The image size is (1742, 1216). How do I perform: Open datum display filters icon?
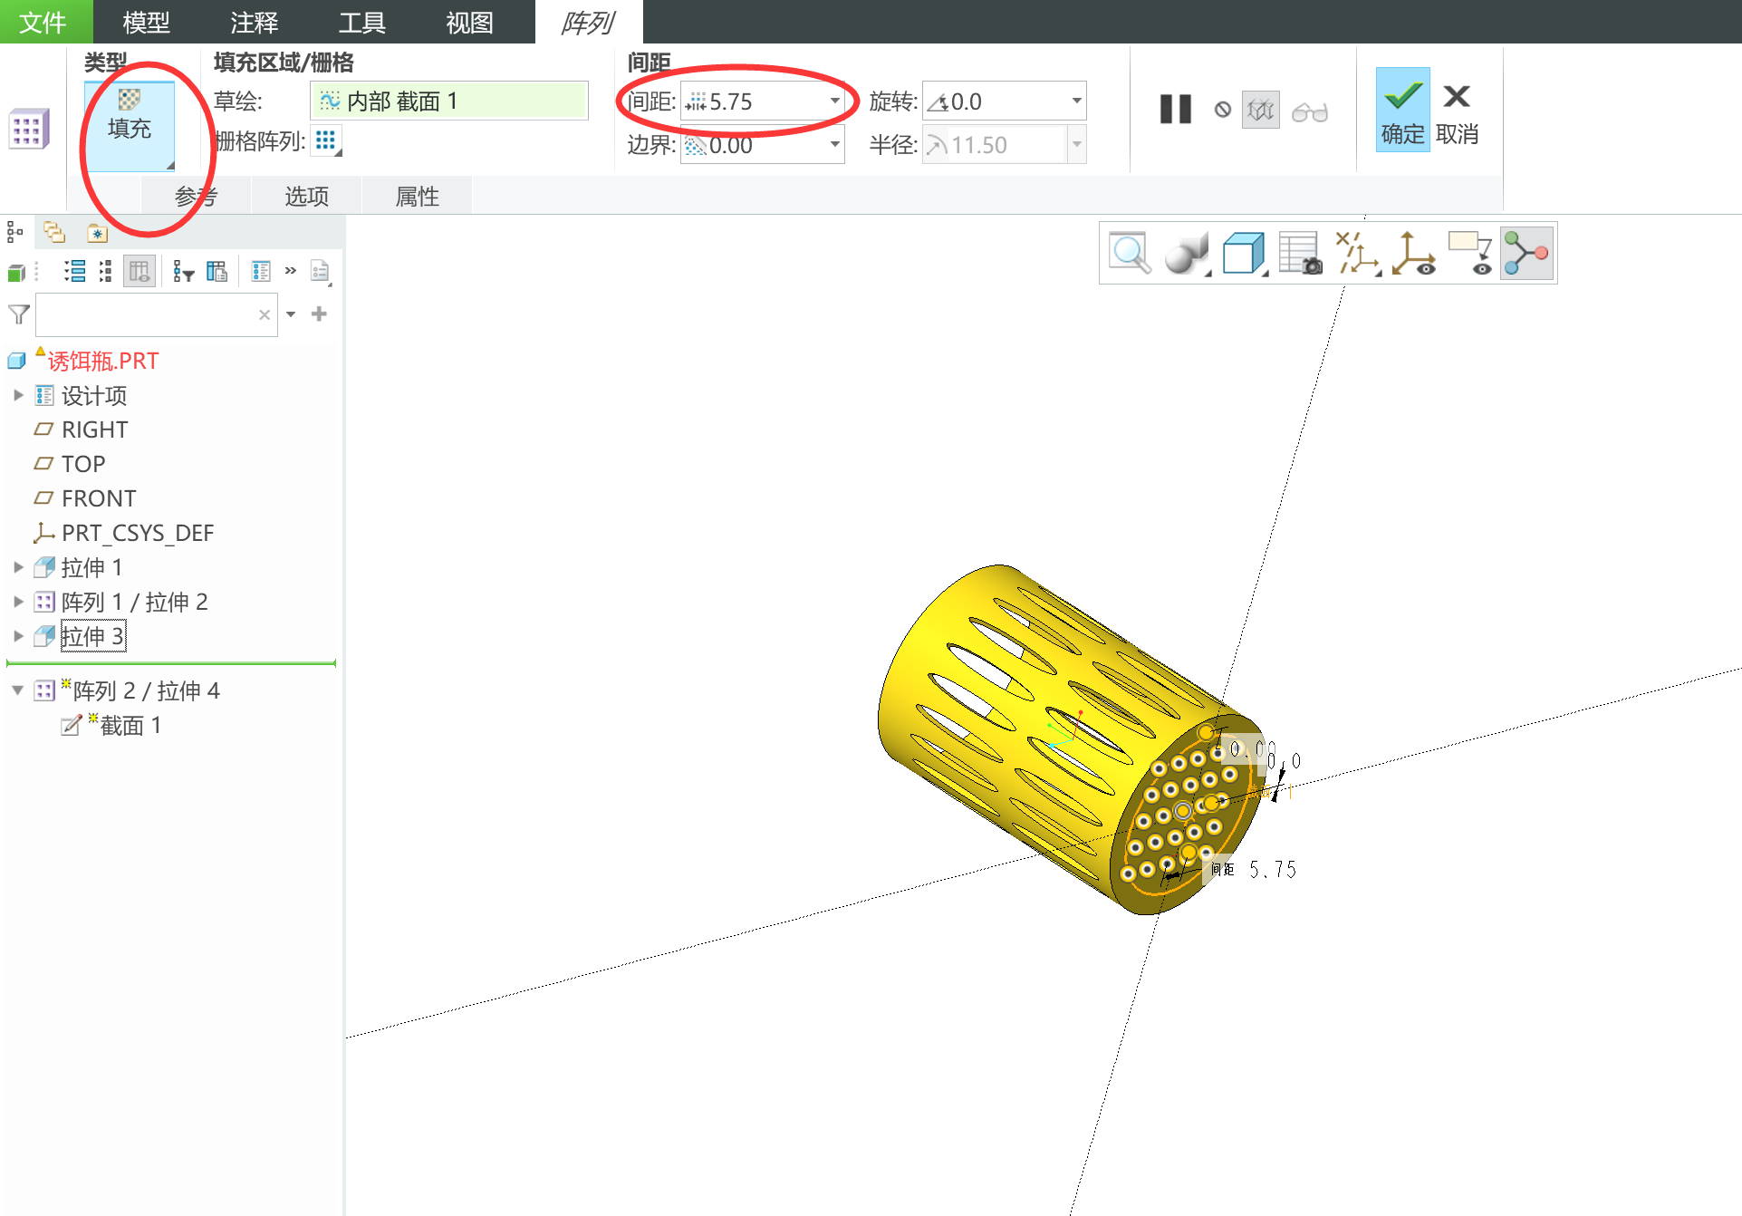(1357, 253)
